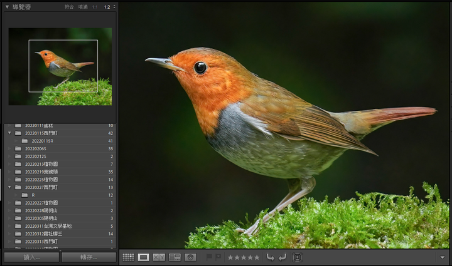The height and width of the screenshot is (266, 452).
Task: Click the folder icon for 20220206S
Action: tap(18, 148)
